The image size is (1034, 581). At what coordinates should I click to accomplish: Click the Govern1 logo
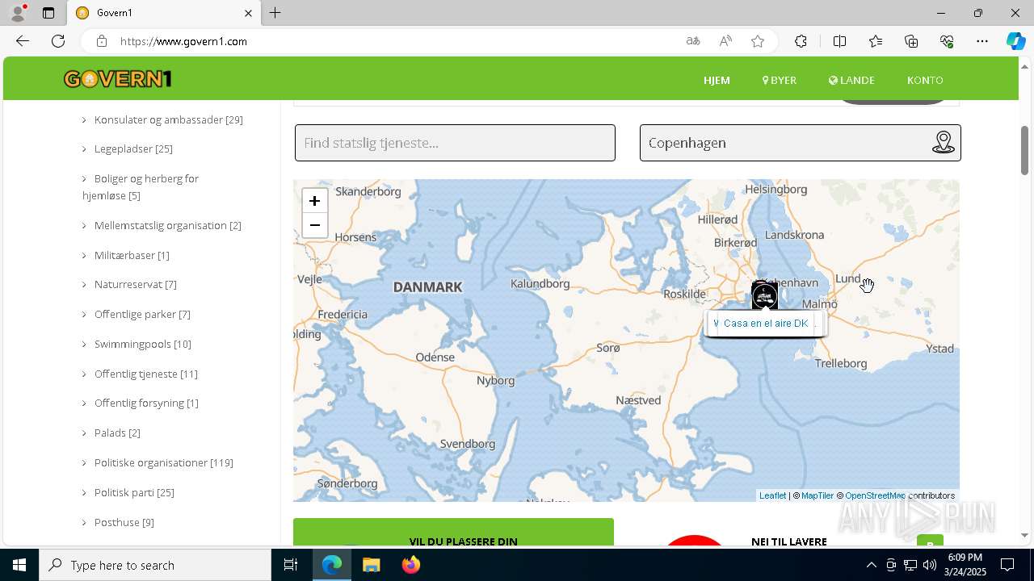click(x=118, y=79)
